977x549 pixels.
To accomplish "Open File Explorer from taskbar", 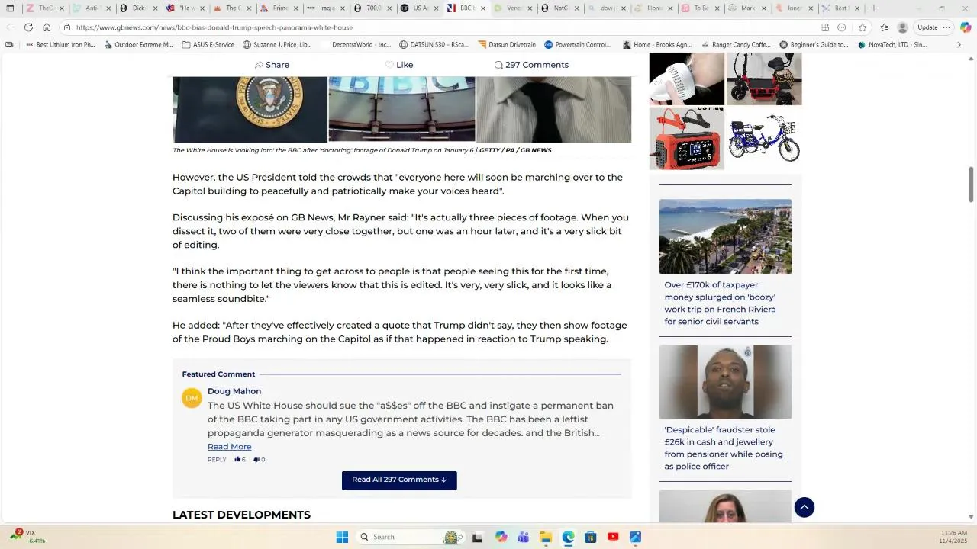I will click(x=546, y=537).
